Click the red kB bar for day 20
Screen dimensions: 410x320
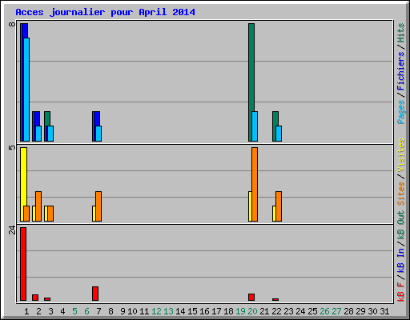tap(251, 298)
